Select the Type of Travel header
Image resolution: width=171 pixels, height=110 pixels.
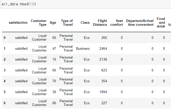pyautogui.click(x=67, y=23)
